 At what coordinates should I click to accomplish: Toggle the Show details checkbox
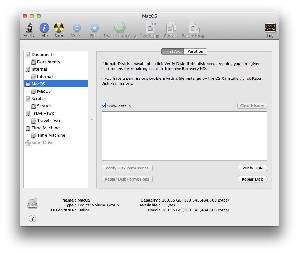tap(104, 106)
